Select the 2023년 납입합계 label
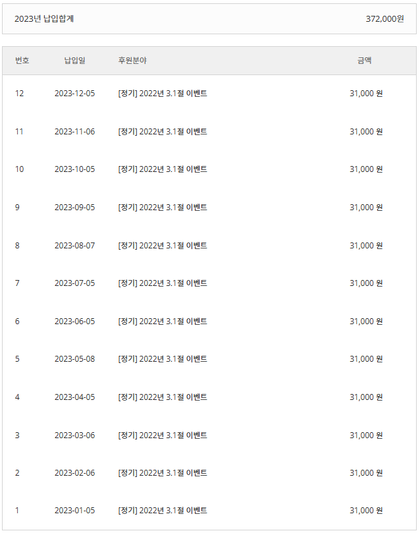This screenshot has width=420, height=535. [44, 18]
